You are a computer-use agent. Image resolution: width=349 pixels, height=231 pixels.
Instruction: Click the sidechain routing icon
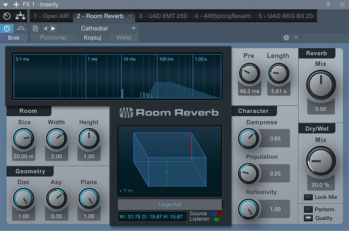(20, 16)
